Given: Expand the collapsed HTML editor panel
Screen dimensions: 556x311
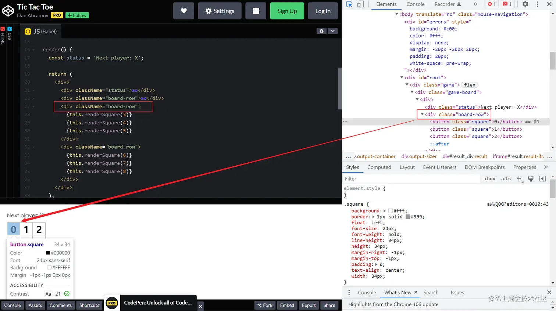Looking at the screenshot, I should pos(3,36).
